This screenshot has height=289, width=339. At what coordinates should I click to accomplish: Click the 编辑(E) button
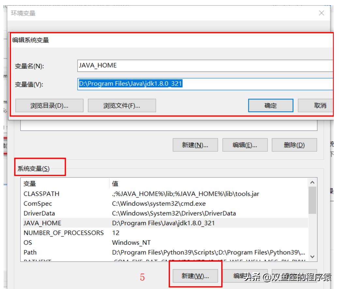[245, 145]
